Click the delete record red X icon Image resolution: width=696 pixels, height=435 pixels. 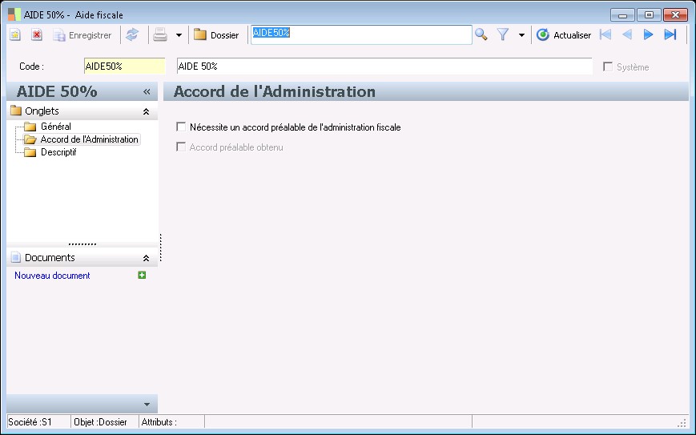point(37,34)
